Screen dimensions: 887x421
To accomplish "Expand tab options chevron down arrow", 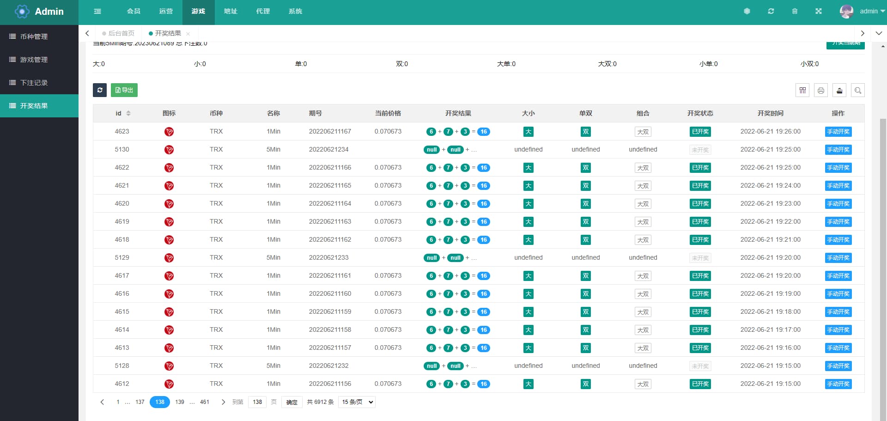I will (879, 33).
